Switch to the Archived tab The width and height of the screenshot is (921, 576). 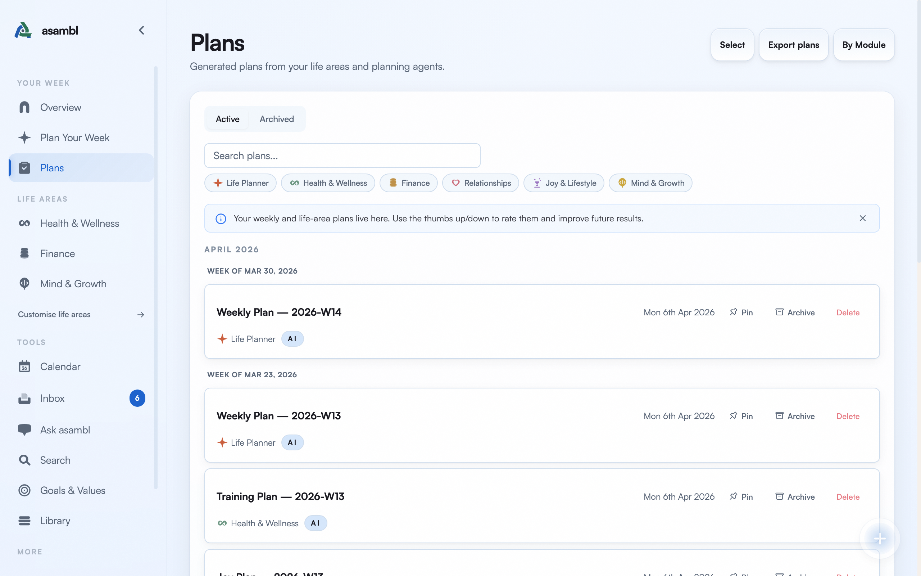click(277, 118)
